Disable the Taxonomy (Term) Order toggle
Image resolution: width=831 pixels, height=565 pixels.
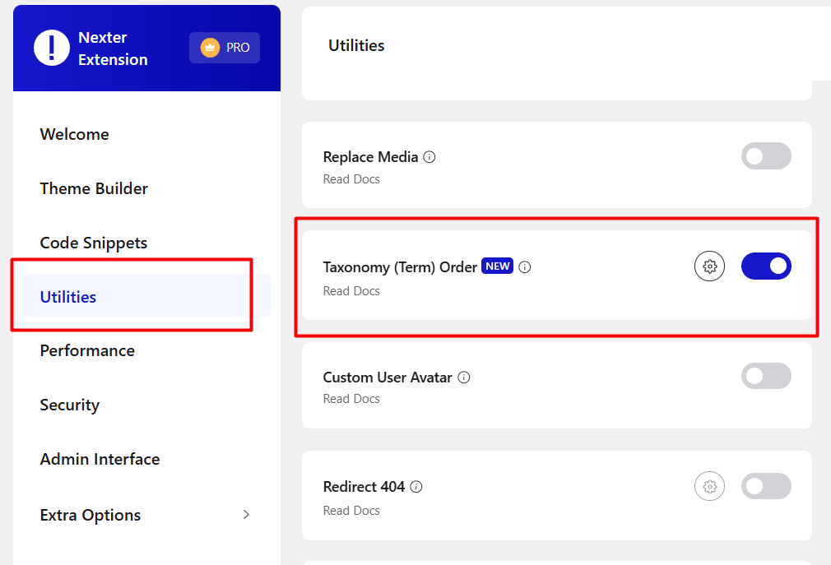(x=766, y=266)
